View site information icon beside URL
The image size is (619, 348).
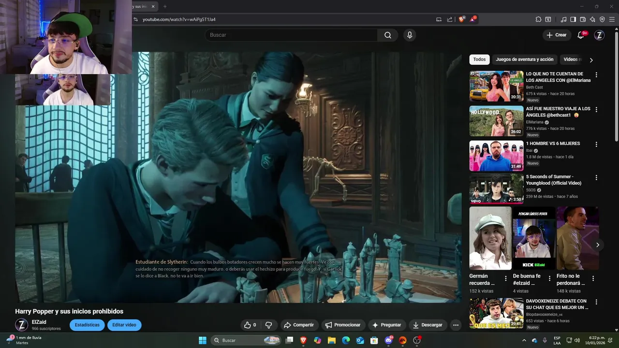136,19
